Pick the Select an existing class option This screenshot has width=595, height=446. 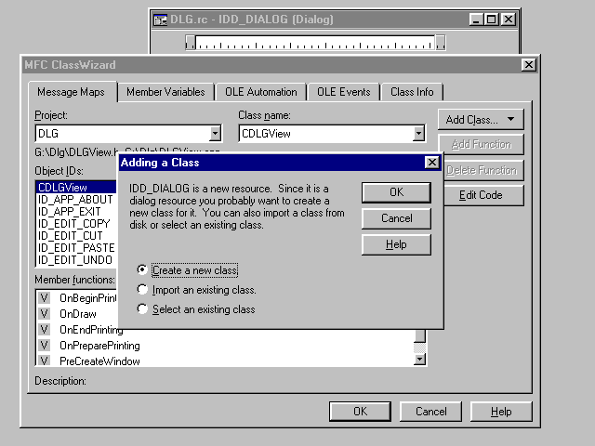pos(142,309)
